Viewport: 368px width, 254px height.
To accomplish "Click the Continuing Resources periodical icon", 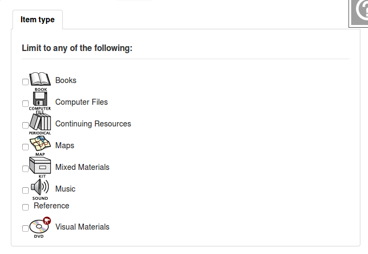I will [x=40, y=123].
